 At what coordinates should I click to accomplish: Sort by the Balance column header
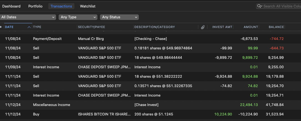tap(276, 27)
